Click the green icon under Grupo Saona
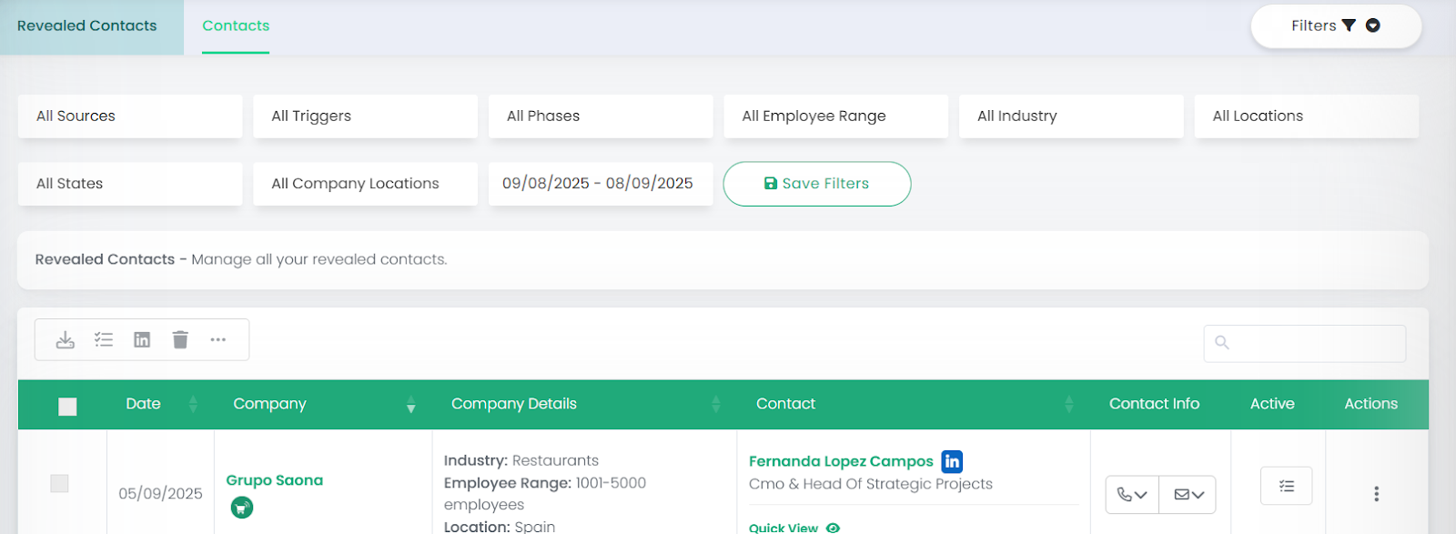The height and width of the screenshot is (534, 1456). pyautogui.click(x=241, y=508)
